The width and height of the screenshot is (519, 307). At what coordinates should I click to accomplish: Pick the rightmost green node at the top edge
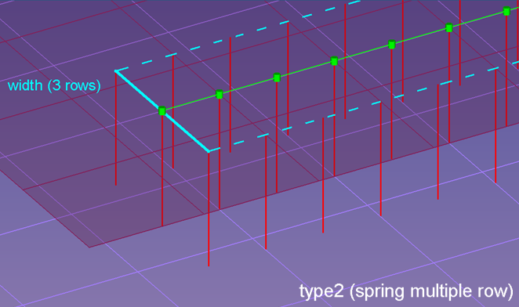tap(506, 11)
